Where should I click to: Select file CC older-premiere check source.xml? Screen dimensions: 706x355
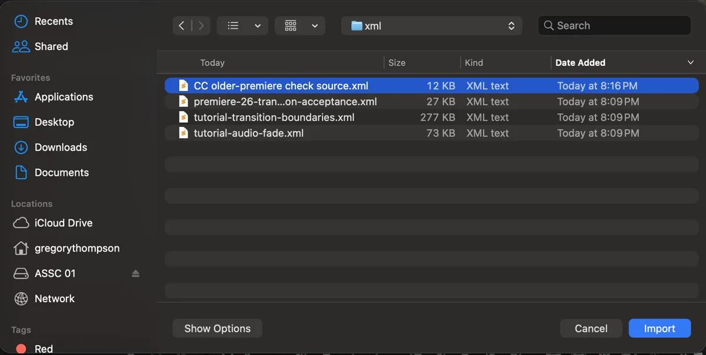[x=432, y=86]
